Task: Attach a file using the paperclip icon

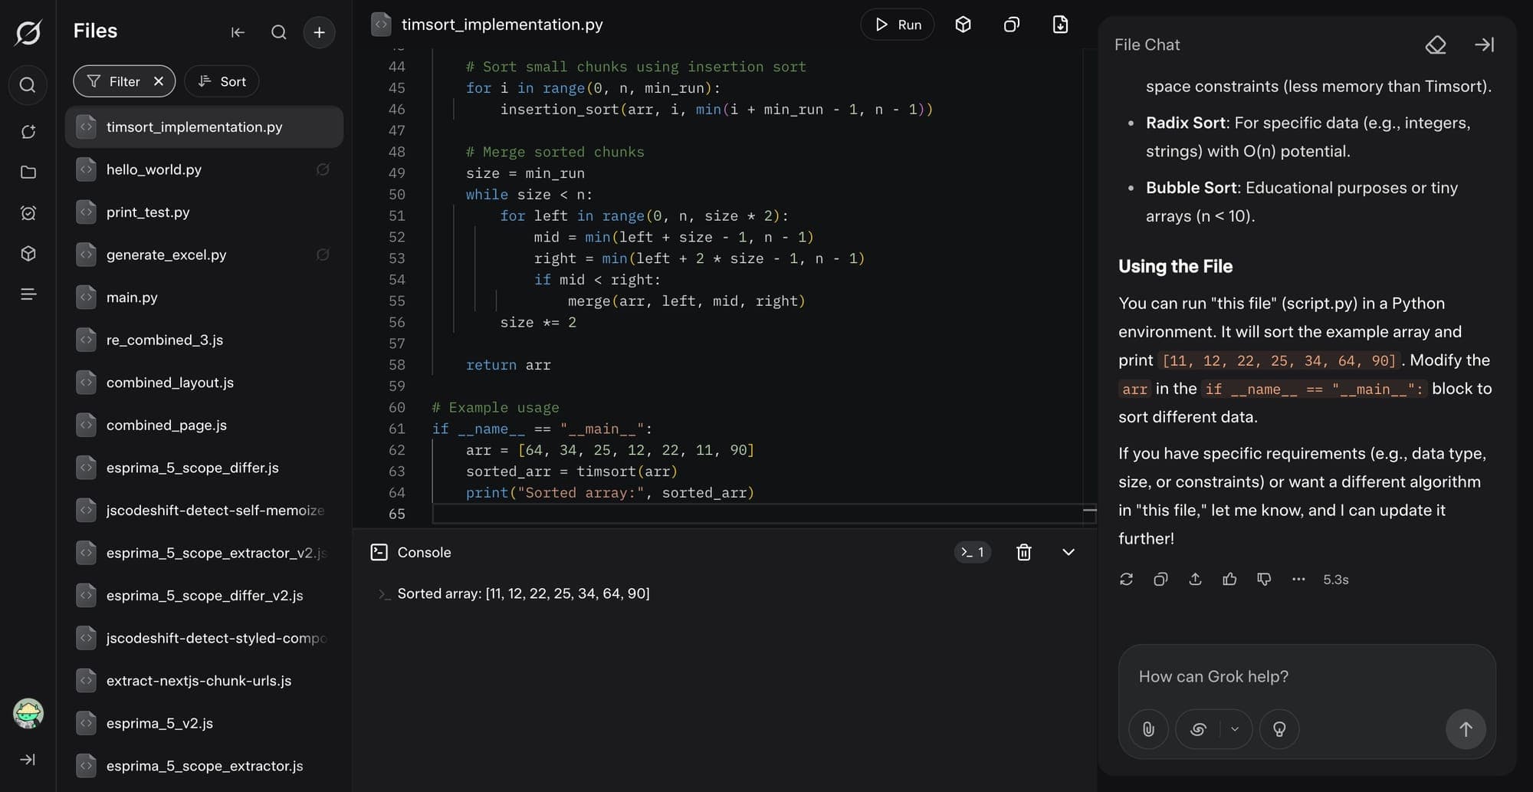Action: click(x=1147, y=729)
